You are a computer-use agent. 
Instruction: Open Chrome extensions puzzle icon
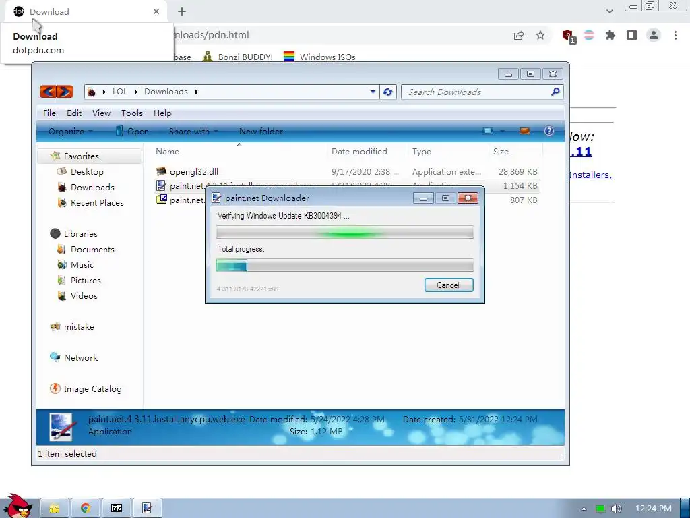(x=610, y=35)
